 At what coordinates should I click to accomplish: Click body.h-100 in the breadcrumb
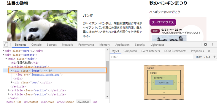pyautogui.click(x=14, y=102)
